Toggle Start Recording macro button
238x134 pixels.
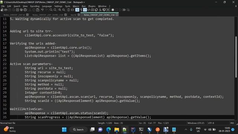pyautogui.click(x=113, y=10)
